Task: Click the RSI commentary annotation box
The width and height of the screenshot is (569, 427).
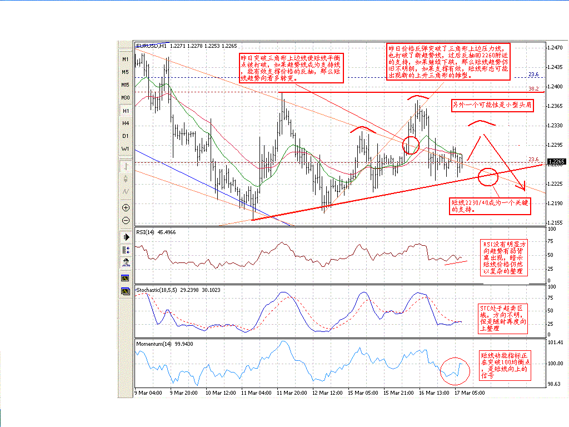Action: [x=503, y=258]
